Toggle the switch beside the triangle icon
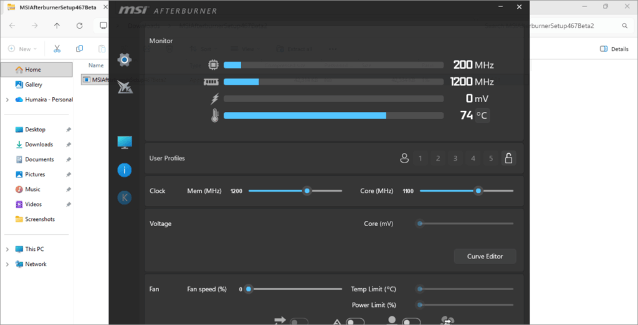This screenshot has height=325, width=638. click(x=355, y=322)
